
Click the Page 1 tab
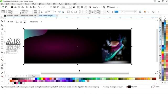tap(34, 76)
